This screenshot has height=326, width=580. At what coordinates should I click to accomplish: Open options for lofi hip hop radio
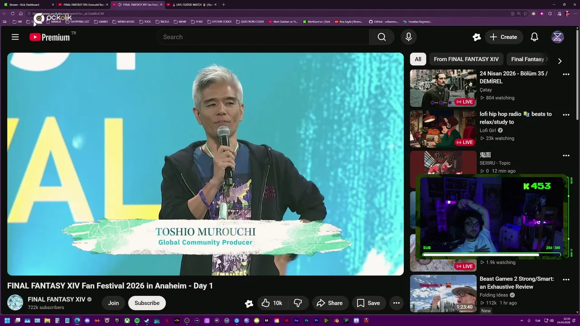coord(566,115)
